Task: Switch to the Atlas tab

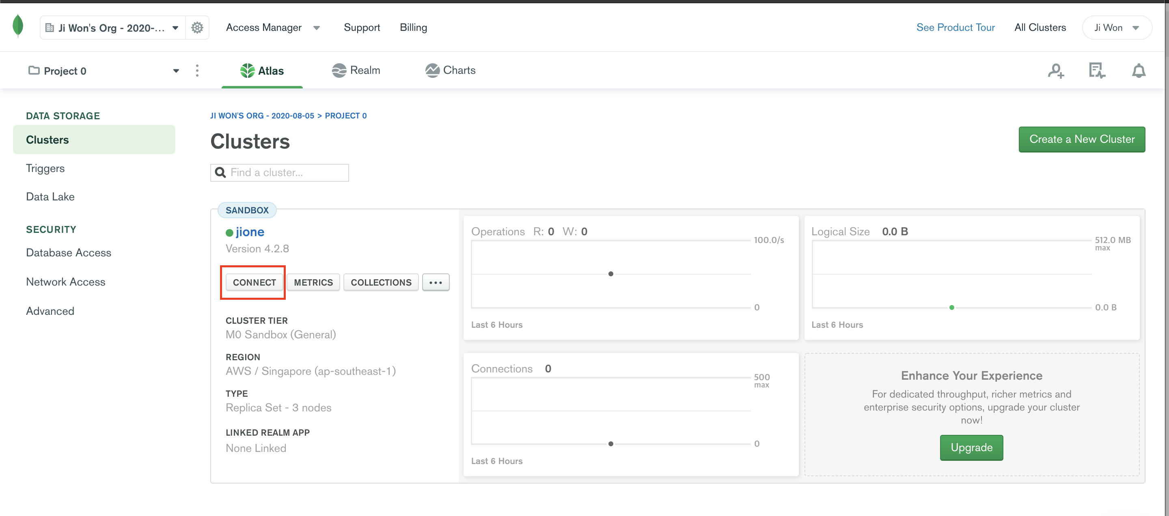Action: point(262,71)
